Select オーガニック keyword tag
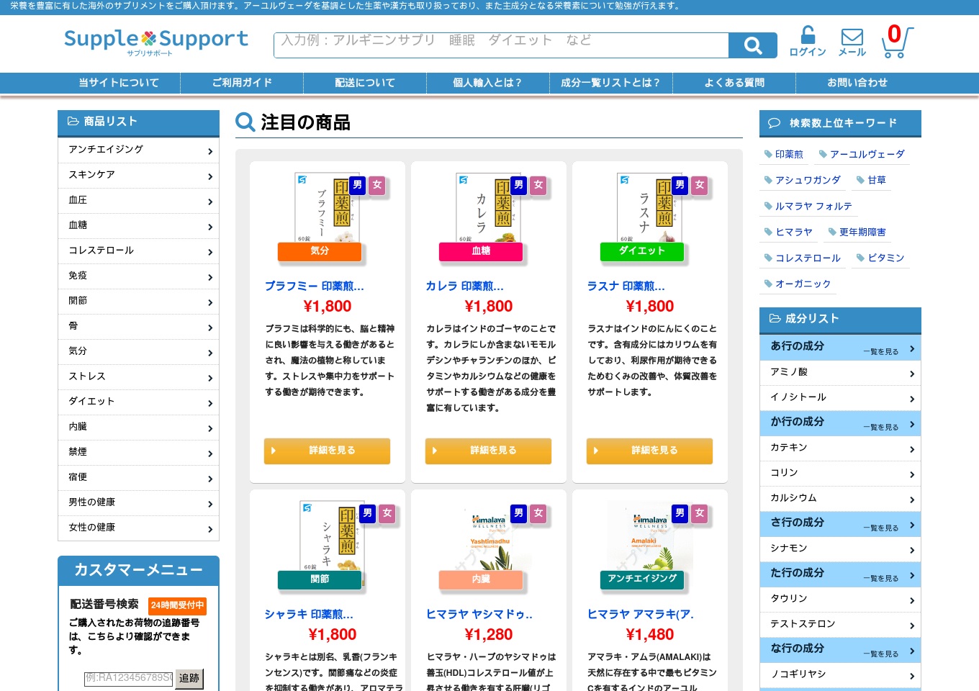The width and height of the screenshot is (979, 691). click(x=797, y=284)
